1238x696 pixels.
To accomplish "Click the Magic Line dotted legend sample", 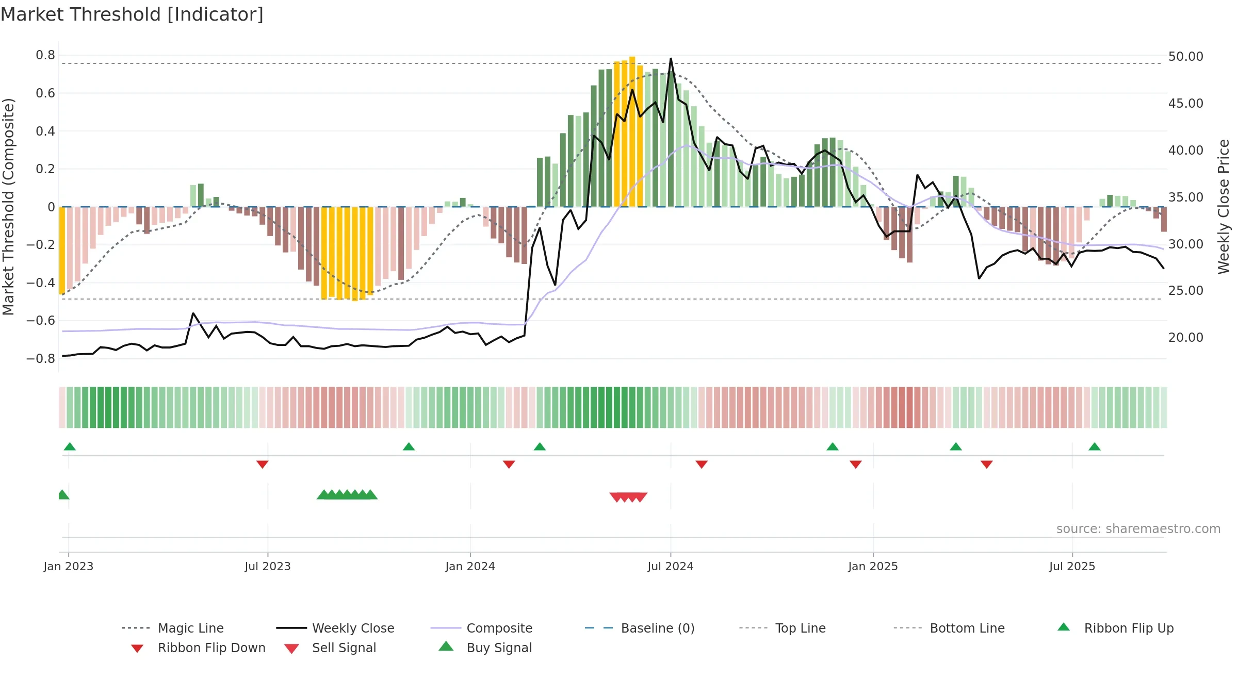I will tap(135, 628).
